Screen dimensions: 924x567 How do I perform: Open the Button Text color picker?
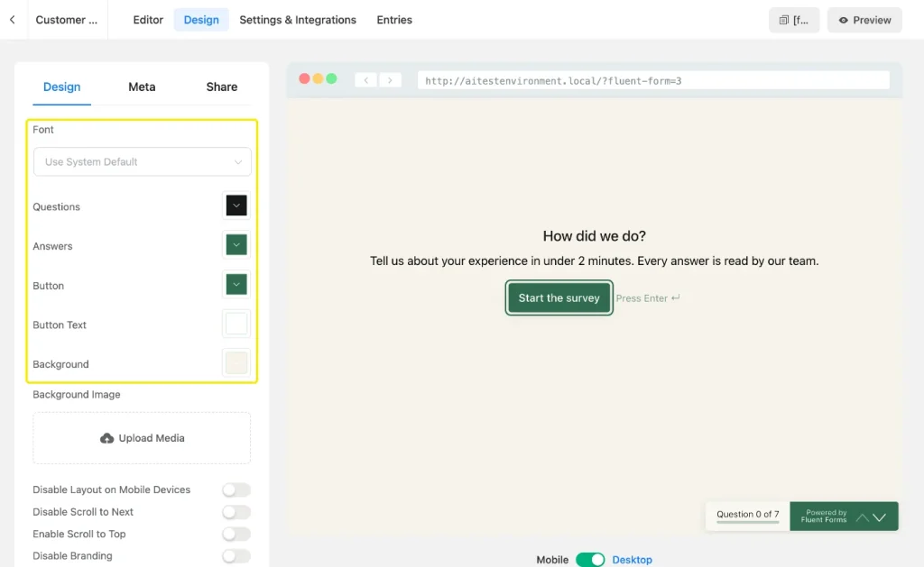(x=236, y=324)
